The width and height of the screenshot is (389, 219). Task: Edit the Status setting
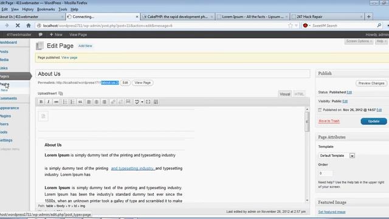click(349, 92)
